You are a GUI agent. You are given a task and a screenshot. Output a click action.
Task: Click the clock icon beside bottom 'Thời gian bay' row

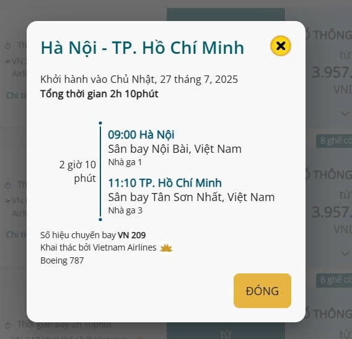coord(8,325)
